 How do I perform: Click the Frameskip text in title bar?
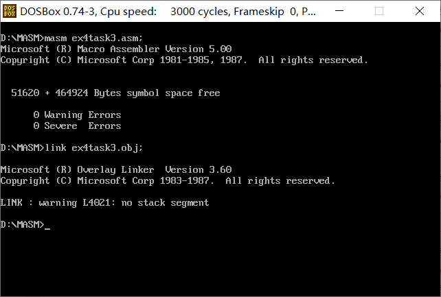(264, 12)
